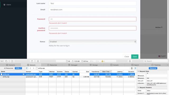
Task: Click the Resource details button
Action: point(153,68)
